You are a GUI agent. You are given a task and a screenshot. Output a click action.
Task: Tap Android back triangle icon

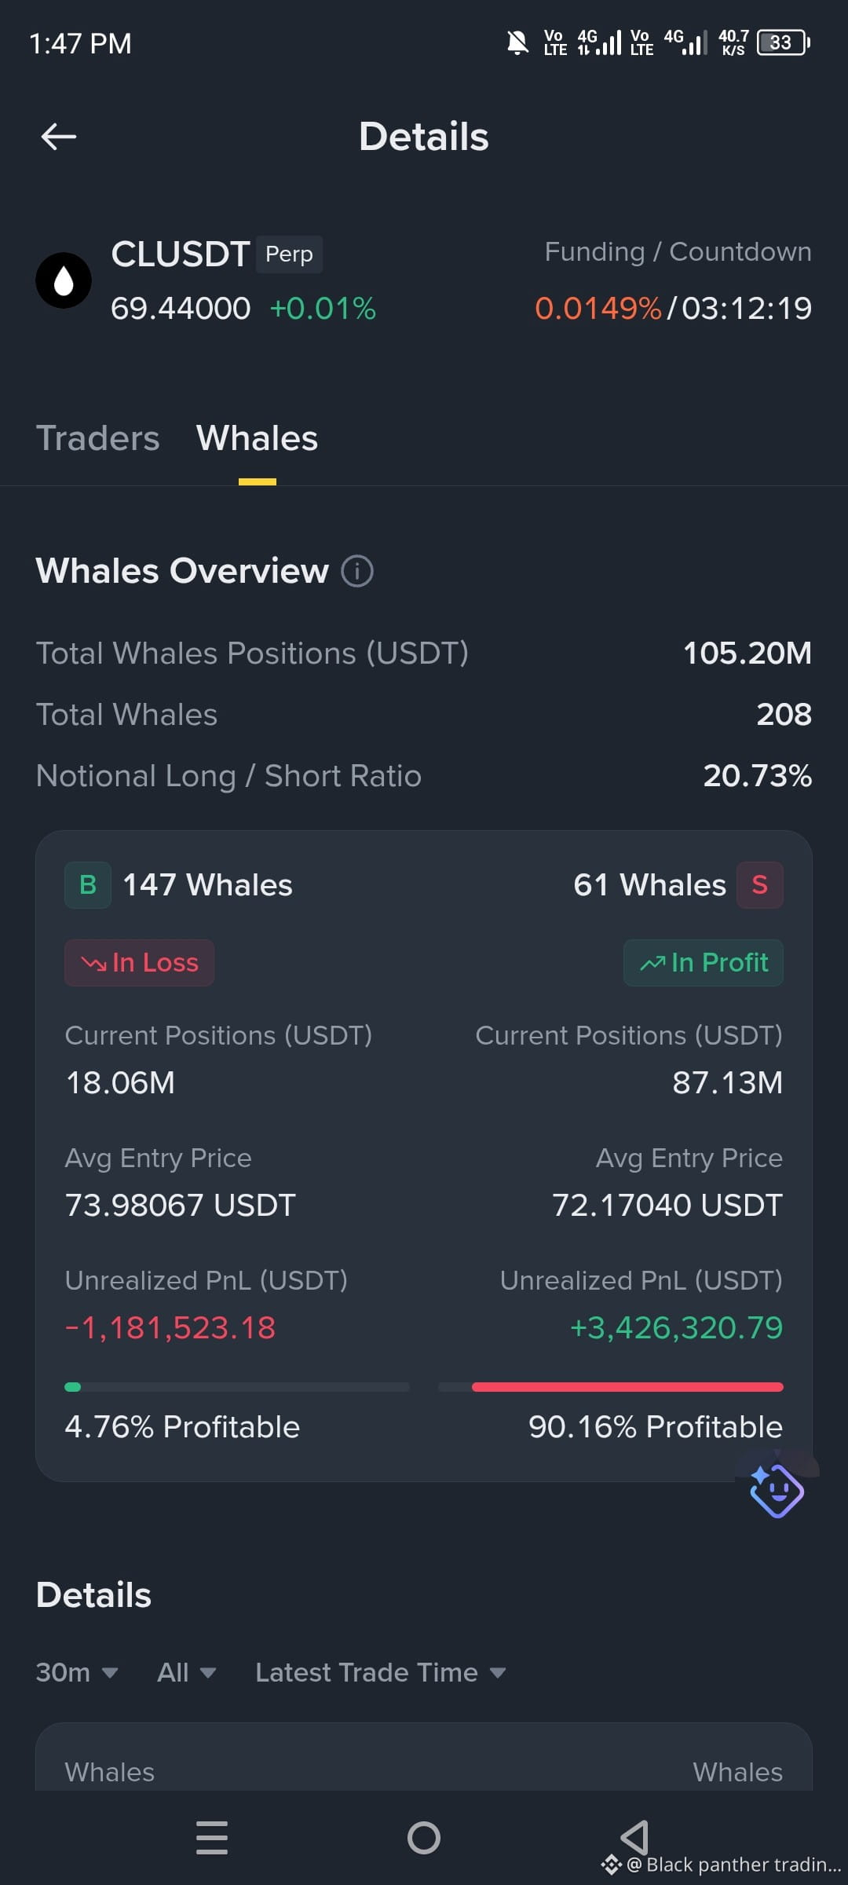[634, 1838]
